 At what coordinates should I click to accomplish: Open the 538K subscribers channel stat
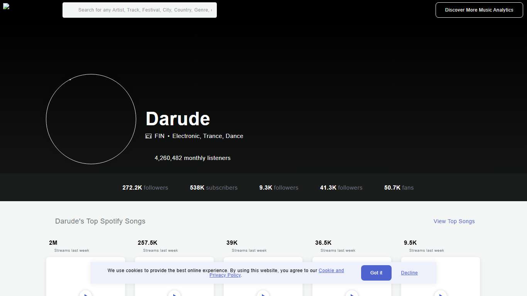click(213, 188)
